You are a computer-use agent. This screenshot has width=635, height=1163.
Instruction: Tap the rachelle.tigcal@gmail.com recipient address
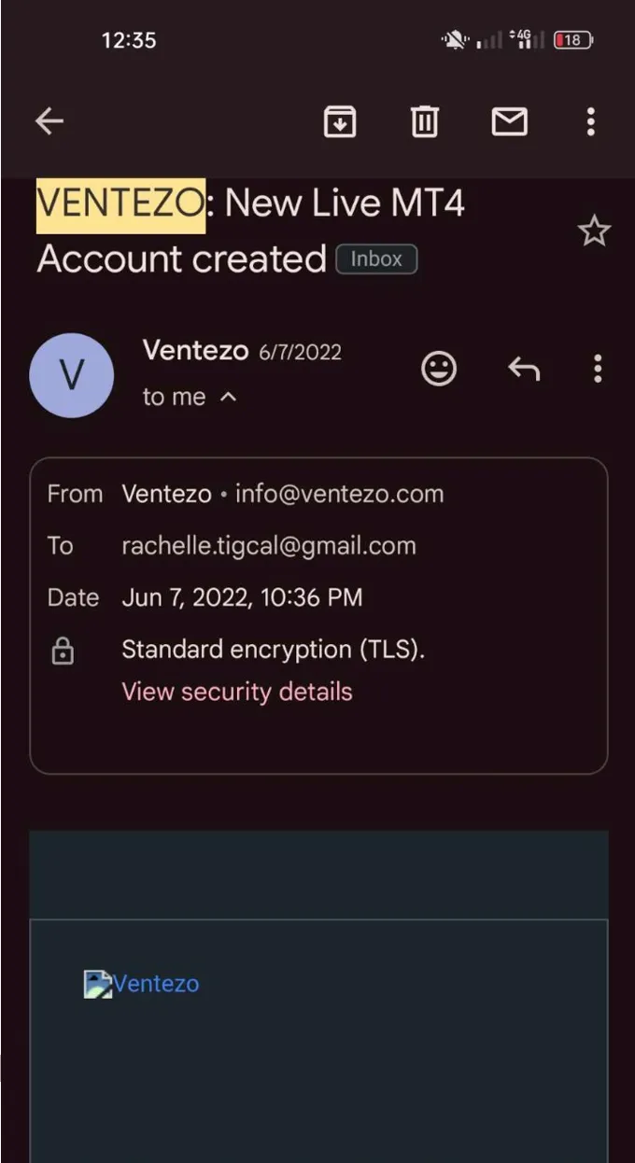pos(269,546)
